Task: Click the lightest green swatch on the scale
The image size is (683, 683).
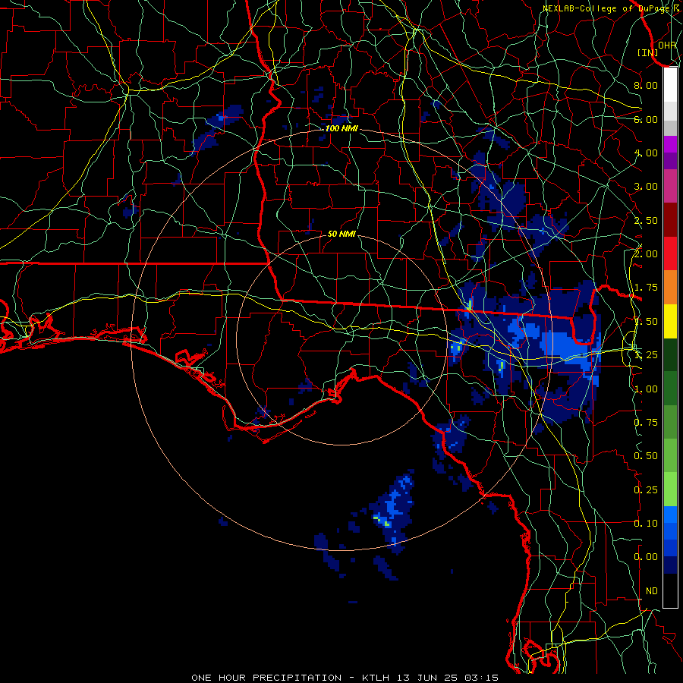Action: 670,489
